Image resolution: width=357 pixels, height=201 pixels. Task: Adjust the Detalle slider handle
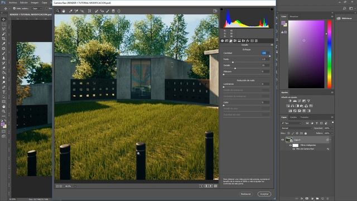pyautogui.click(x=235, y=68)
